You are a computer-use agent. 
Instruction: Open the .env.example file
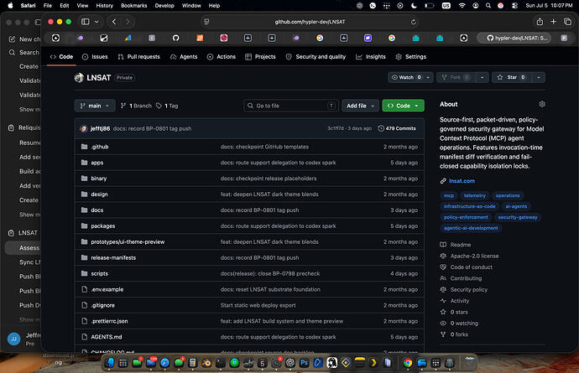(x=107, y=290)
